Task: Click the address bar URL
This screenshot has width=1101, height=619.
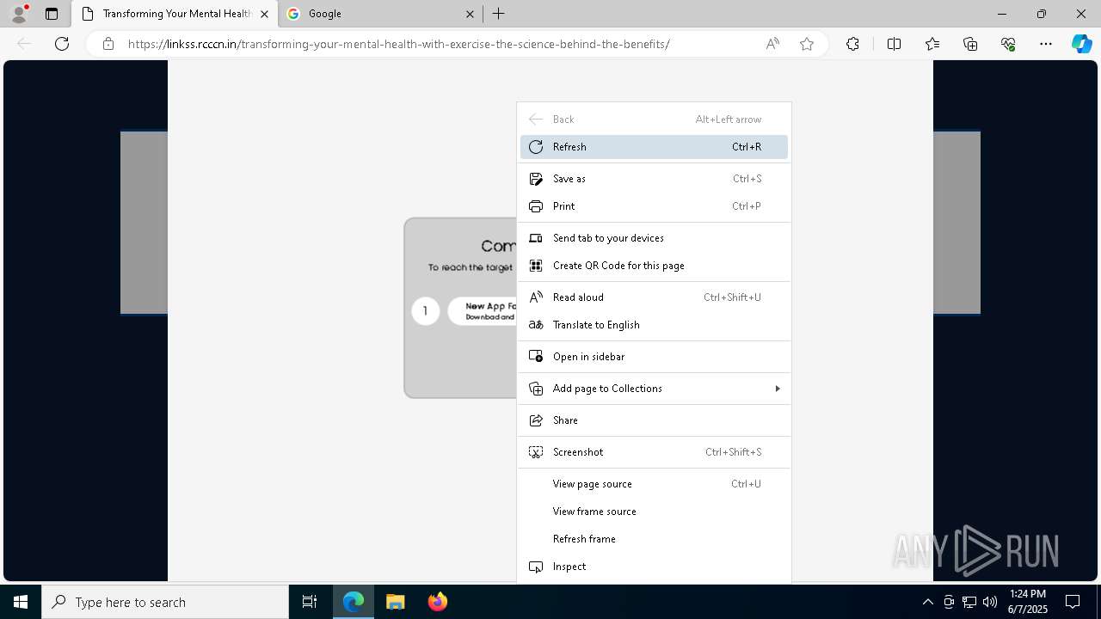Action: click(x=398, y=44)
